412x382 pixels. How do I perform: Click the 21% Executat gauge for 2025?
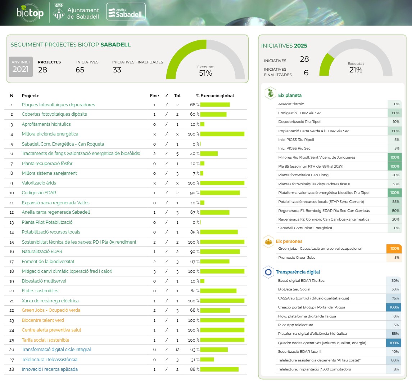click(x=356, y=59)
